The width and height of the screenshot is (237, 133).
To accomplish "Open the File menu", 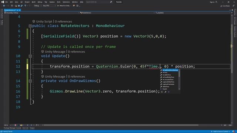I will [7, 2].
